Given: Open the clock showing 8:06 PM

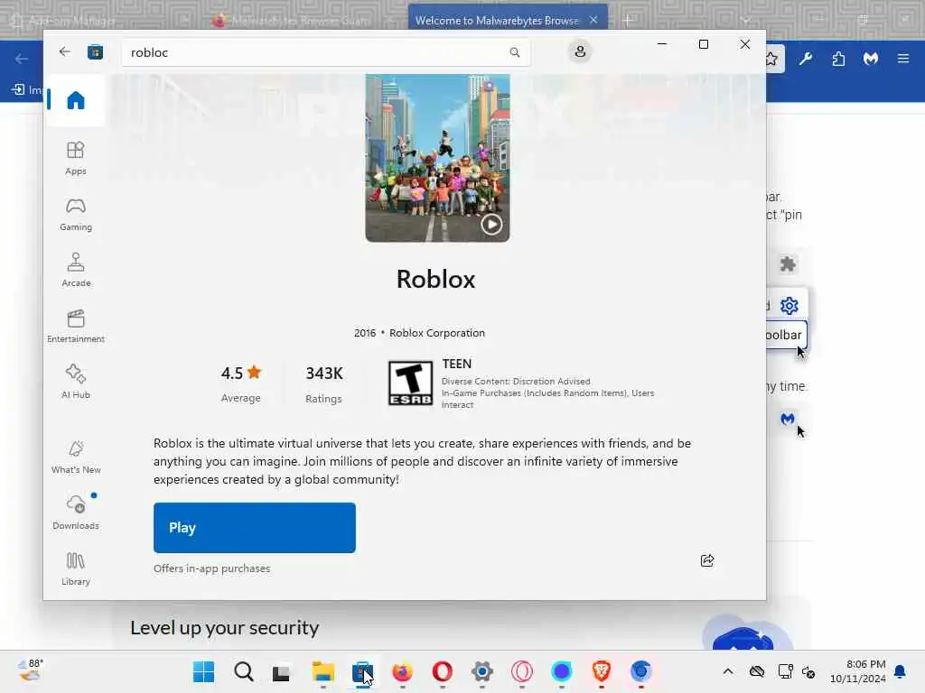Looking at the screenshot, I should 858,671.
